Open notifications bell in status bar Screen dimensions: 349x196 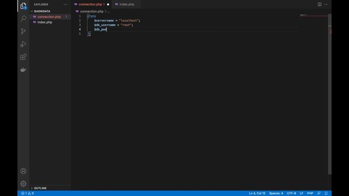pyautogui.click(x=326, y=193)
